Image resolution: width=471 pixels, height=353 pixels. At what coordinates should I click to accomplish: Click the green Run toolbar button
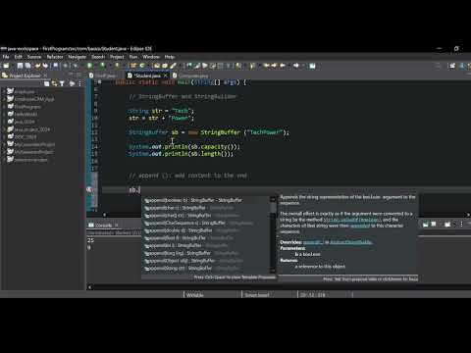tap(89, 66)
